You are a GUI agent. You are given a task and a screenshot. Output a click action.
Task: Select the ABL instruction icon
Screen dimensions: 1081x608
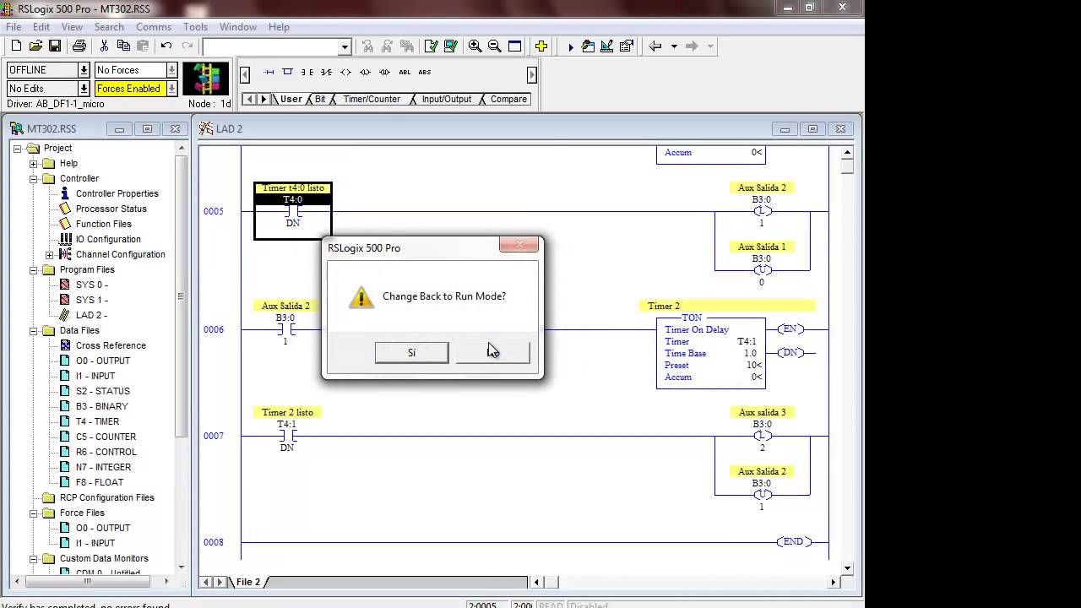405,73
